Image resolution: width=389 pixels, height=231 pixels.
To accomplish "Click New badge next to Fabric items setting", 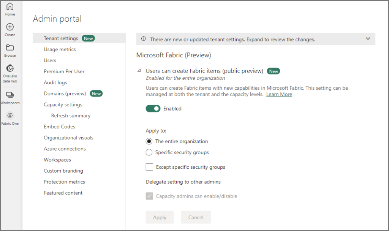I will 274,71.
